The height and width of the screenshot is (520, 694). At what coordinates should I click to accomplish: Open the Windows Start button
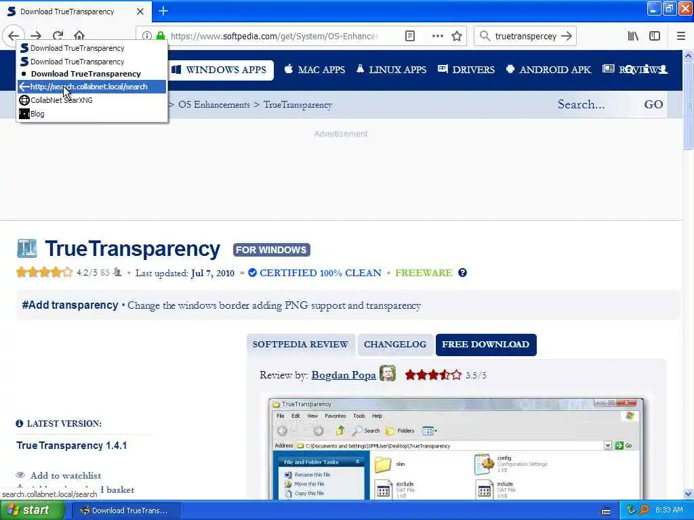click(33, 511)
